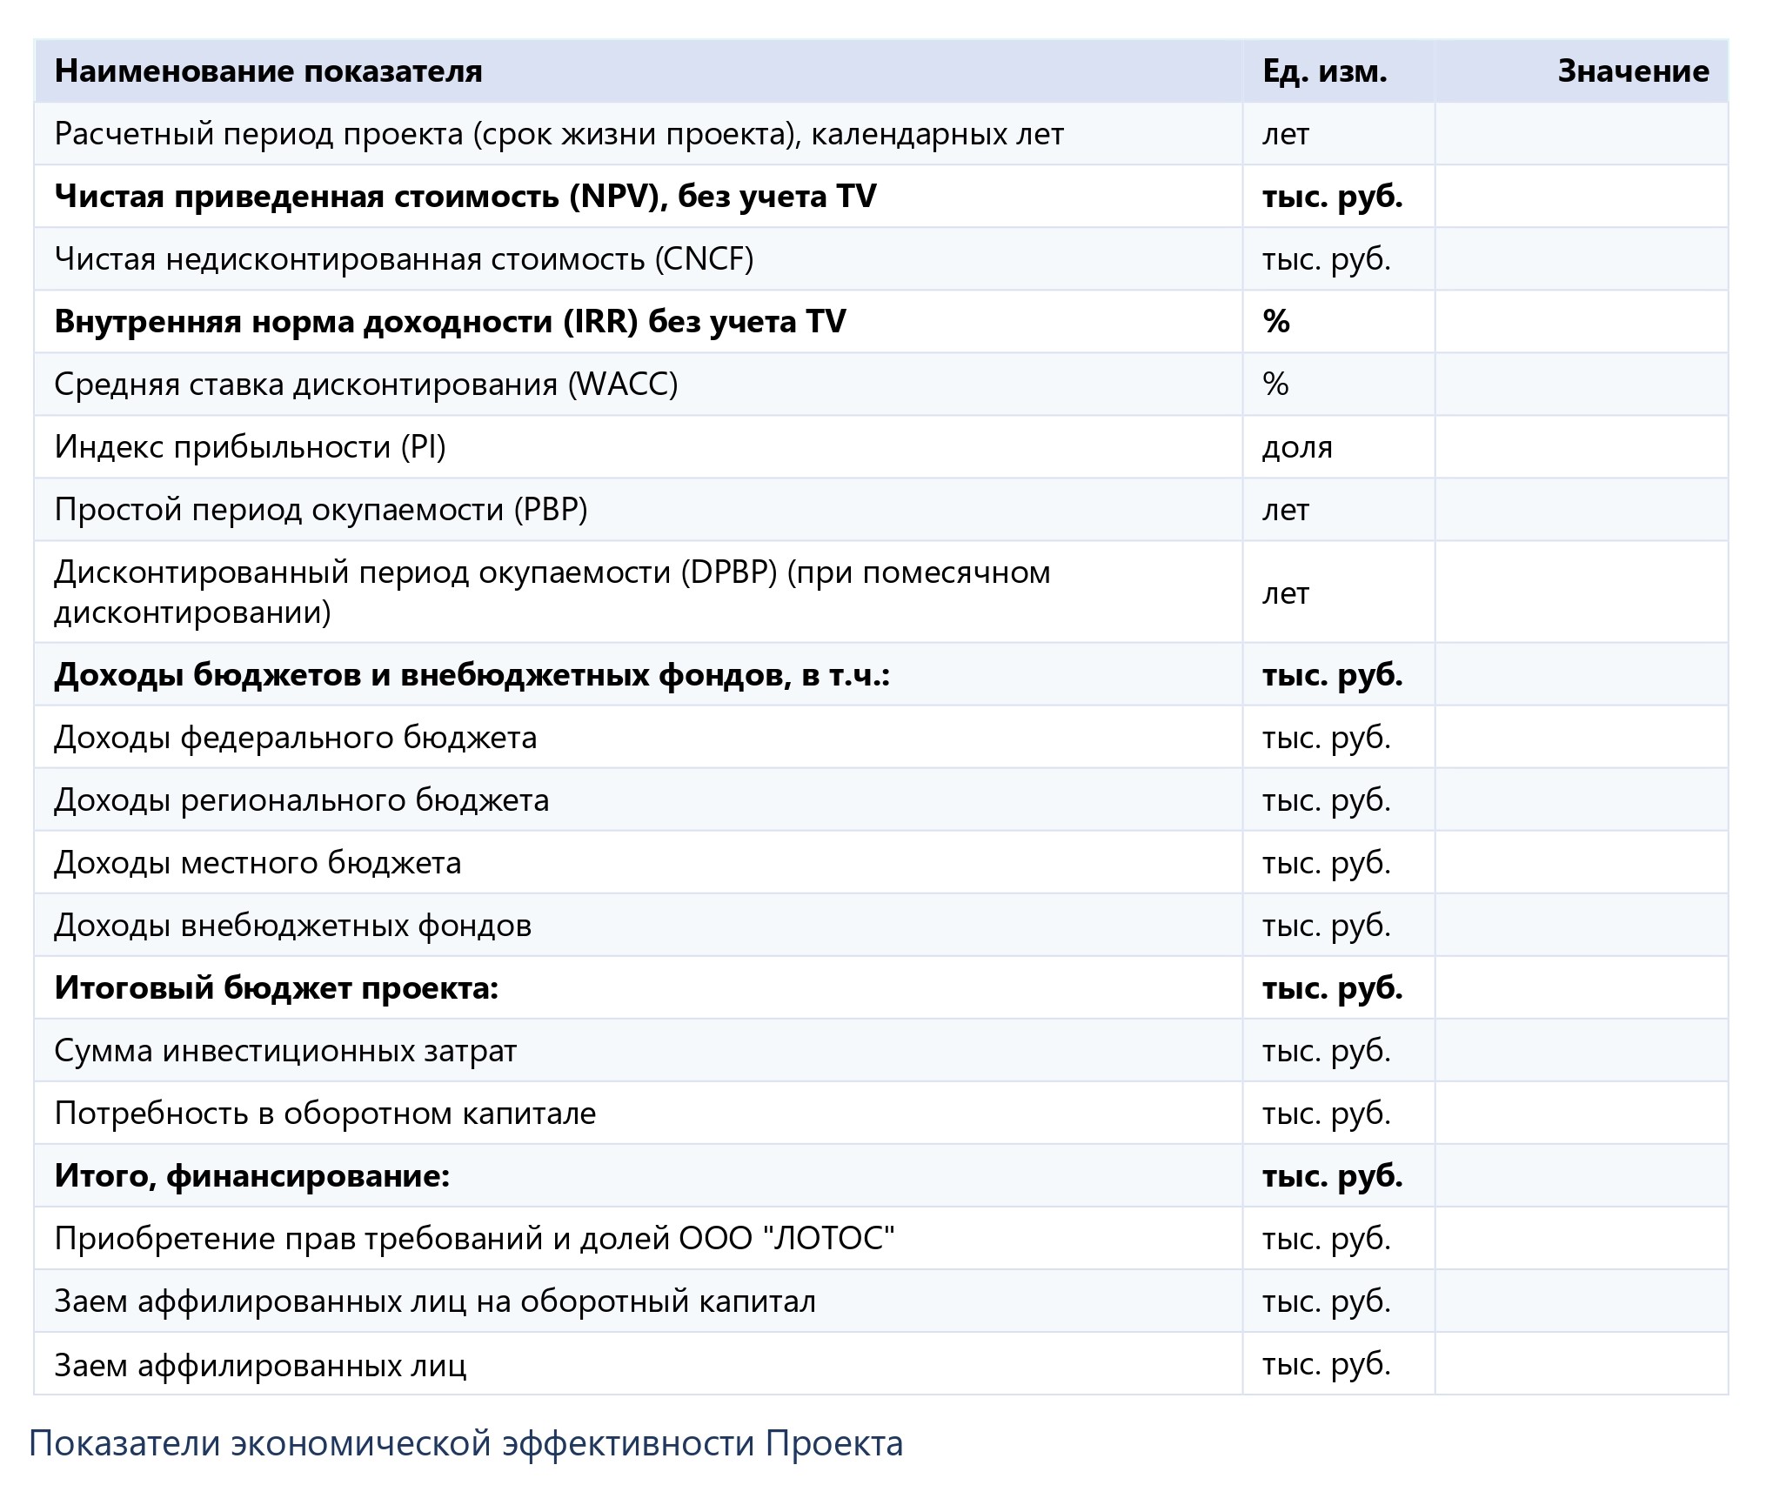Select the DPBP 'Дисконтированный период окупаемости' row
The width and height of the screenshot is (1773, 1485).
pos(552,592)
